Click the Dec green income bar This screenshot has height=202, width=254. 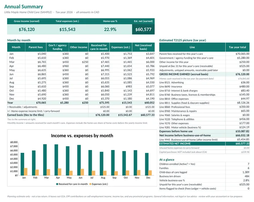click(x=147, y=164)
